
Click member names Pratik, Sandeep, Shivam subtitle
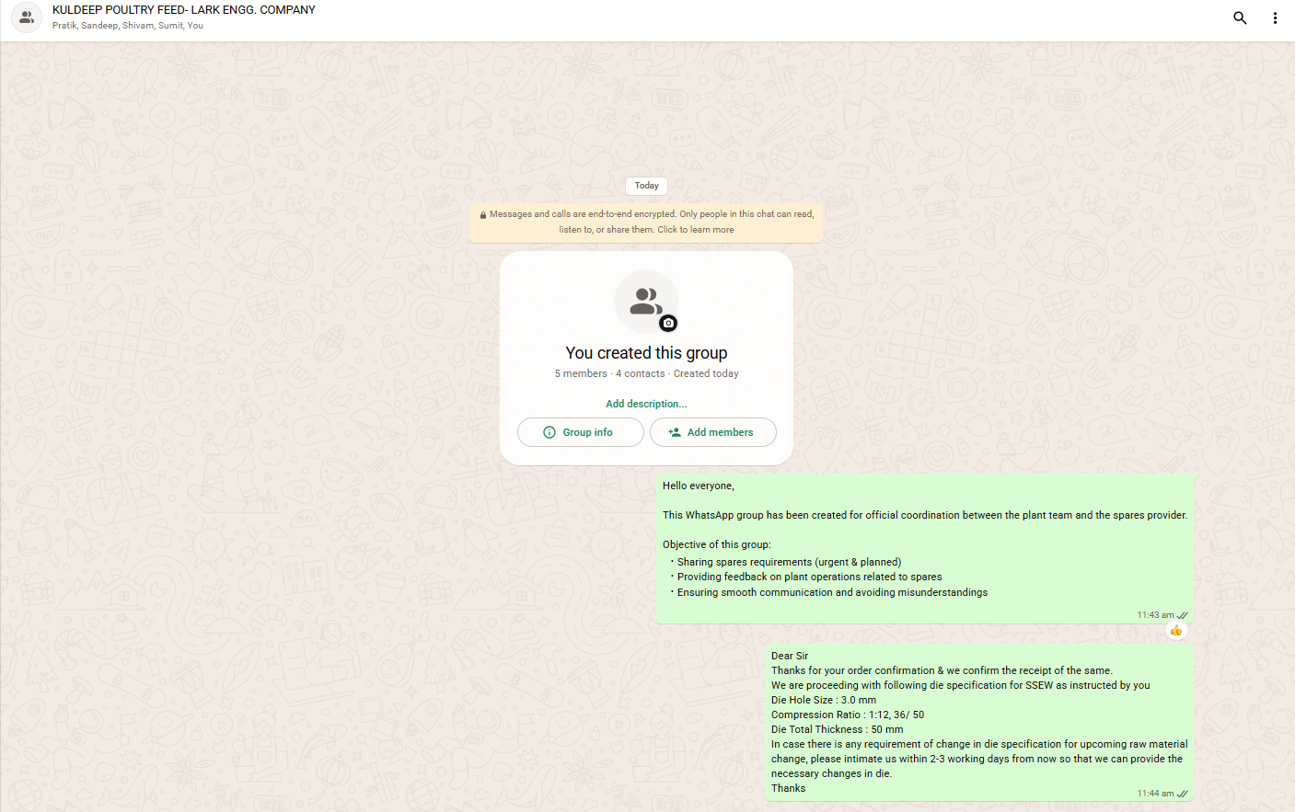[128, 26]
